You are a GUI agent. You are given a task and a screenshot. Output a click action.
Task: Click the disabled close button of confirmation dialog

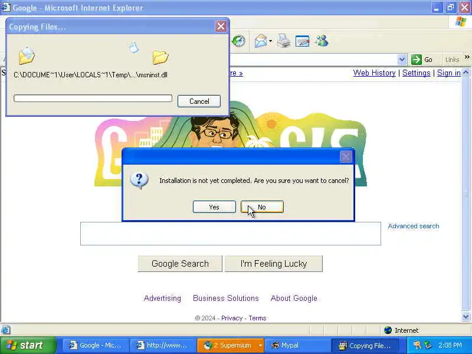(x=346, y=156)
